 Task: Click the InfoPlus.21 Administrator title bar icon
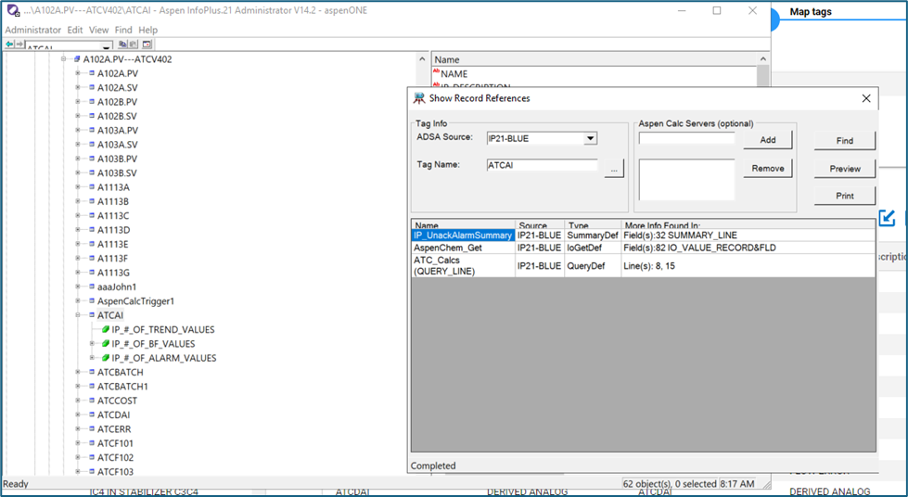[x=12, y=10]
